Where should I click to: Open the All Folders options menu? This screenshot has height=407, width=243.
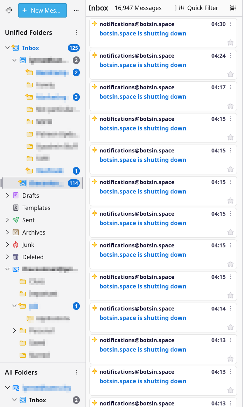coord(76,372)
